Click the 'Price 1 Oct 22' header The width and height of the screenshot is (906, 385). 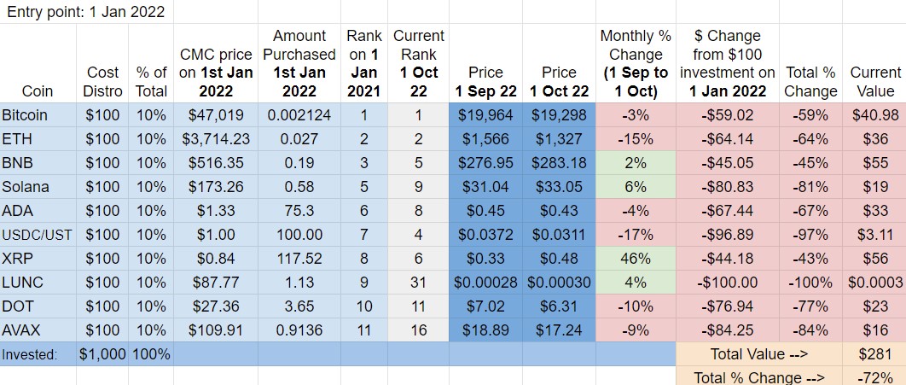[559, 63]
